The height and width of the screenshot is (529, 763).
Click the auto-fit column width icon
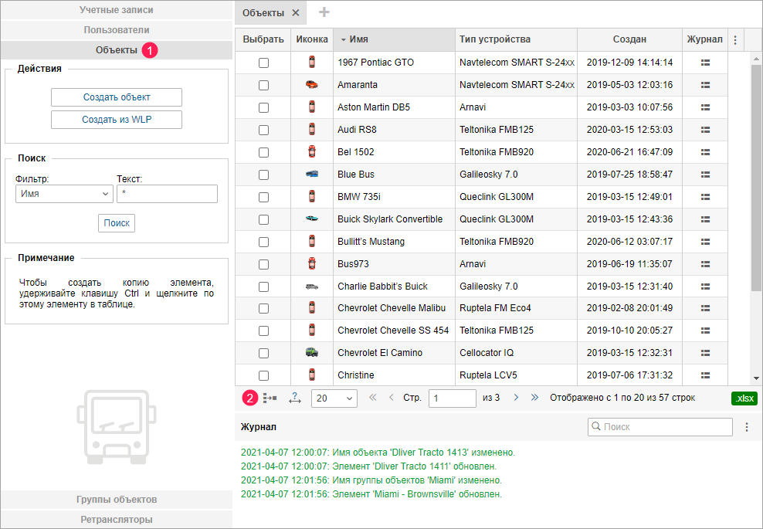(294, 398)
